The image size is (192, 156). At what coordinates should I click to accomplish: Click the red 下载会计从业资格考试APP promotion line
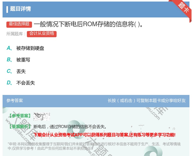104,135
